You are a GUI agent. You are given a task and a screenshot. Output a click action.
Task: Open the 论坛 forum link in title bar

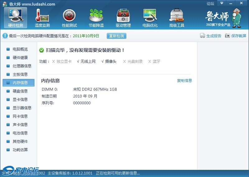[210, 4]
